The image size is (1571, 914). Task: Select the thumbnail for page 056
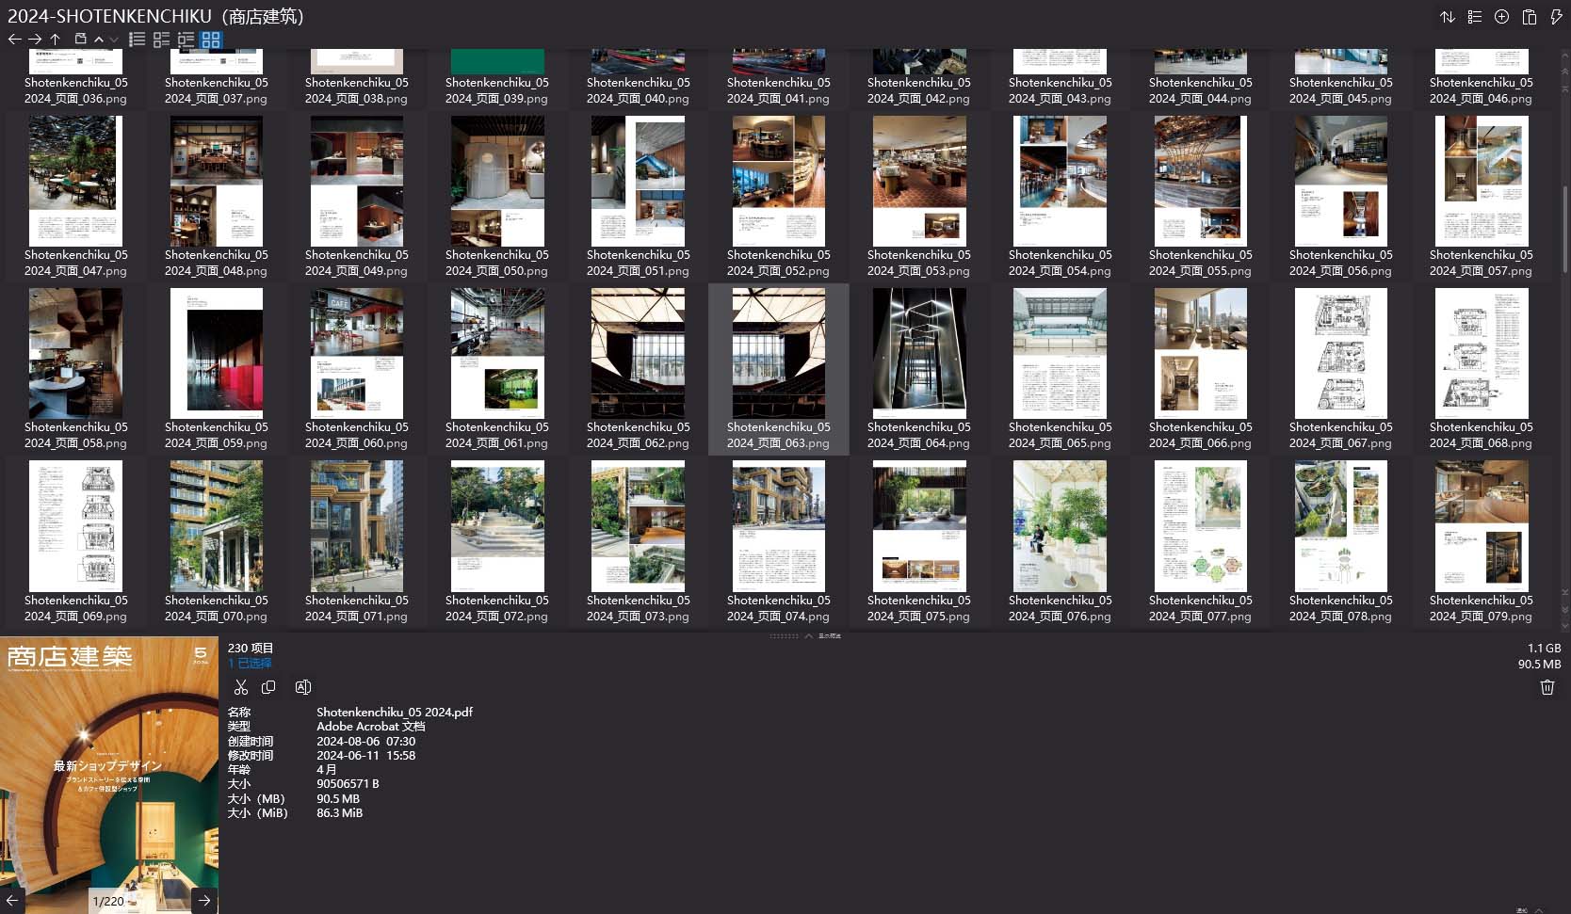[1341, 181]
